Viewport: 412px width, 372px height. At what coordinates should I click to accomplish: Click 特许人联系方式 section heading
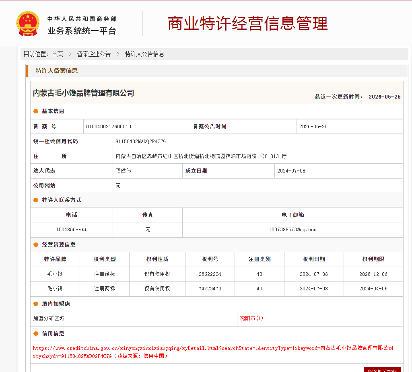click(x=62, y=200)
